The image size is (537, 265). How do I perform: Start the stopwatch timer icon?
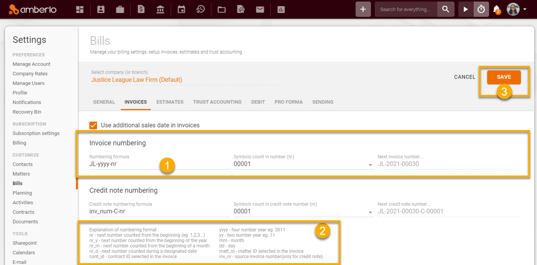481,9
